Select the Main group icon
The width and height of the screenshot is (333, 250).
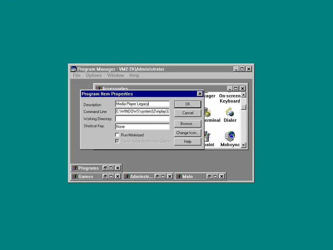pyautogui.click(x=179, y=176)
